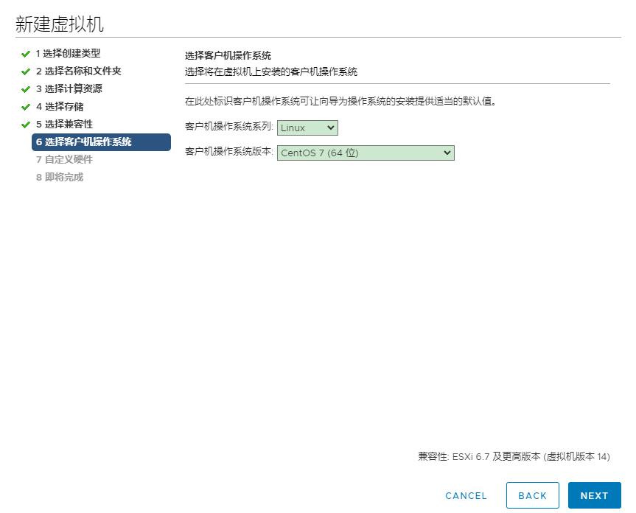This screenshot has width=636, height=513.
Task: Click the checkmark beside step 5 选择兼容性
Action: pos(27,124)
